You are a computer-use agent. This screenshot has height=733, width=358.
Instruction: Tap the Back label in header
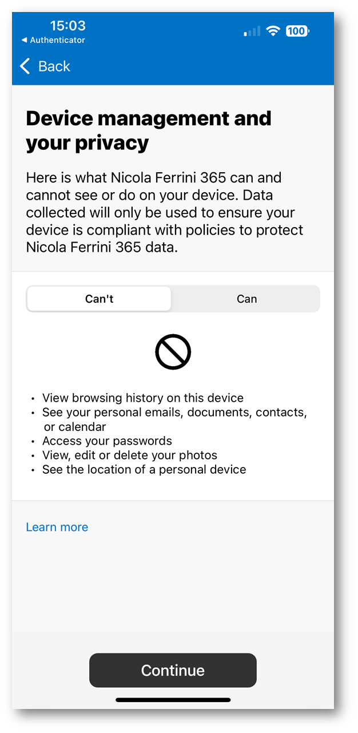coord(54,66)
